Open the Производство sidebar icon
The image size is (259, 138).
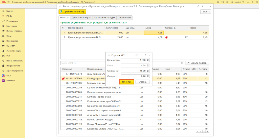[x=3, y=41]
